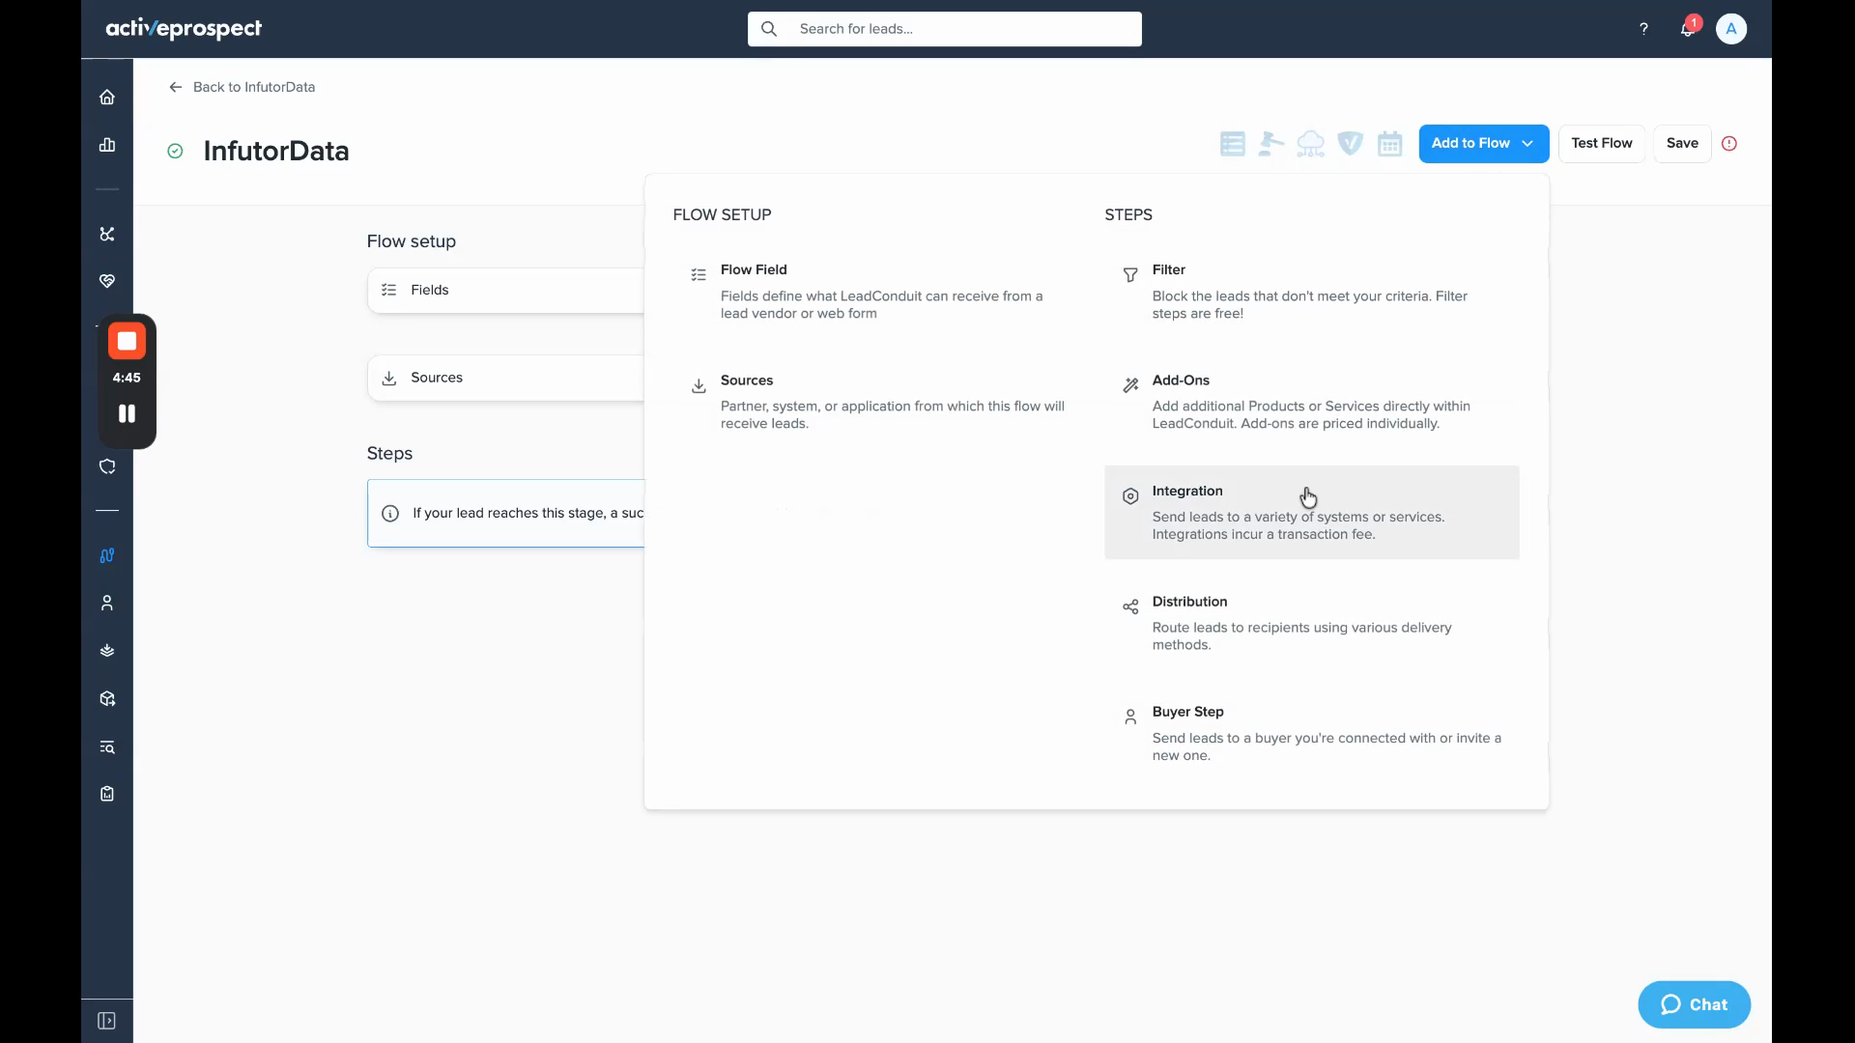Select the Add-Ons step option
This screenshot has height=1043, width=1855.
1312,402
